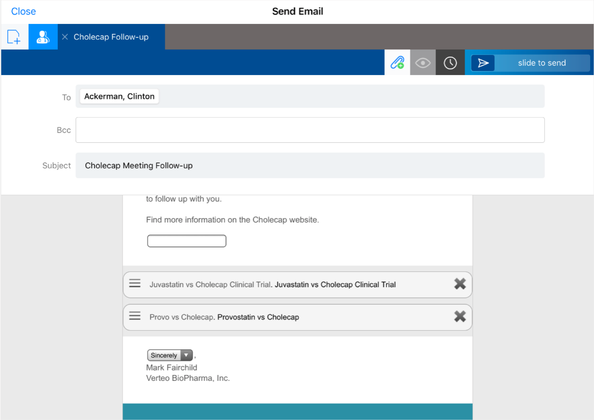
Task: Expand the Sincerely closing dropdown
Action: (186, 355)
